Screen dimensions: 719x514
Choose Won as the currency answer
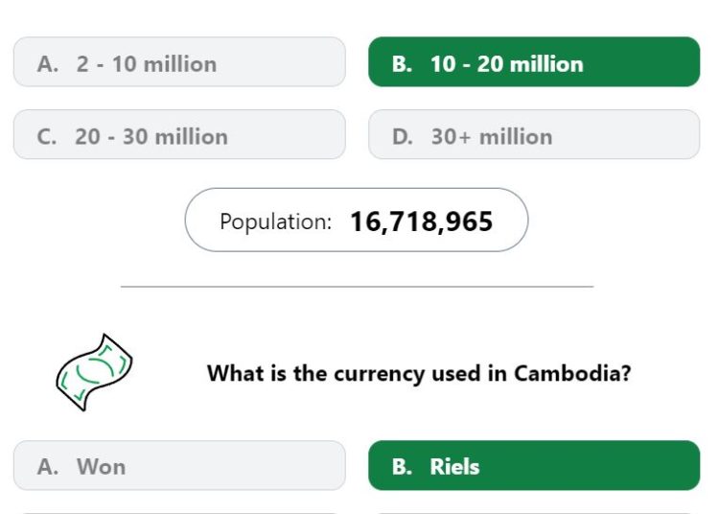[179, 465]
